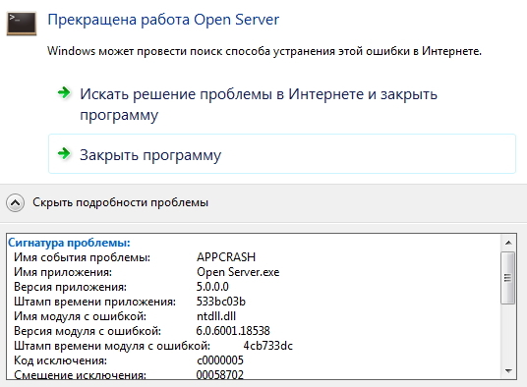Click the green arrow beside 'Искать решение проблемы'
Image resolution: width=527 pixels, height=387 pixels.
tap(64, 92)
